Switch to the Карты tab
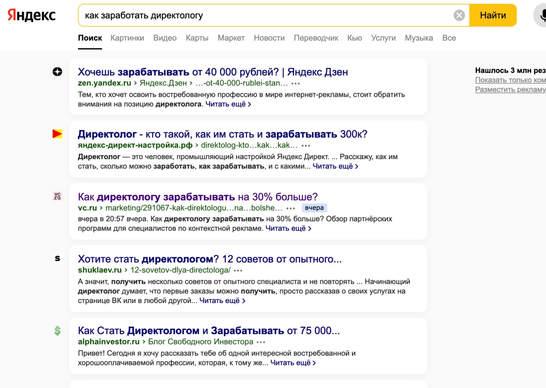Image resolution: width=546 pixels, height=388 pixels. [197, 38]
